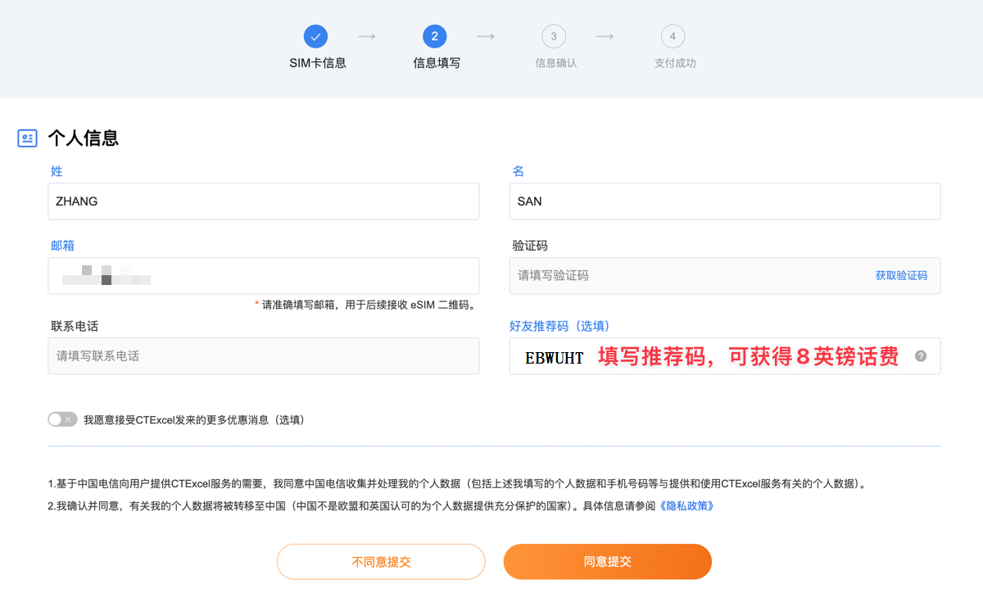Screen dimensions: 983x597
Task: Focus the 邮箱 email input field
Action: click(x=263, y=276)
